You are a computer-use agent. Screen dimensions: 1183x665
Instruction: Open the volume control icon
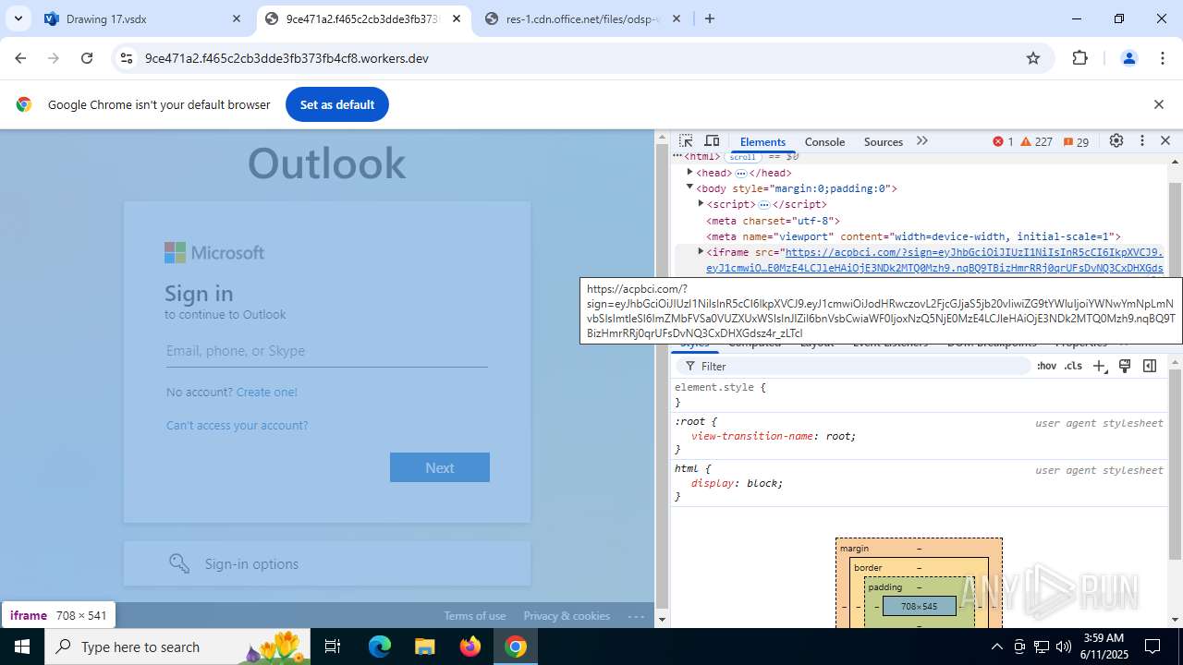tap(1063, 647)
